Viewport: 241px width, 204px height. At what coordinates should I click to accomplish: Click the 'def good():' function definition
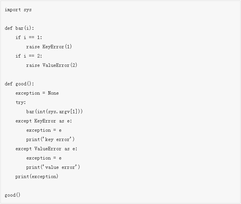pos(19,84)
